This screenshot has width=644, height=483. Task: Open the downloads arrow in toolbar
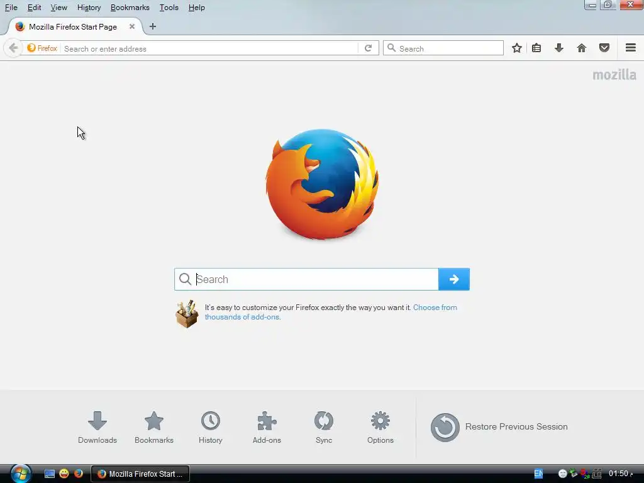pos(558,48)
